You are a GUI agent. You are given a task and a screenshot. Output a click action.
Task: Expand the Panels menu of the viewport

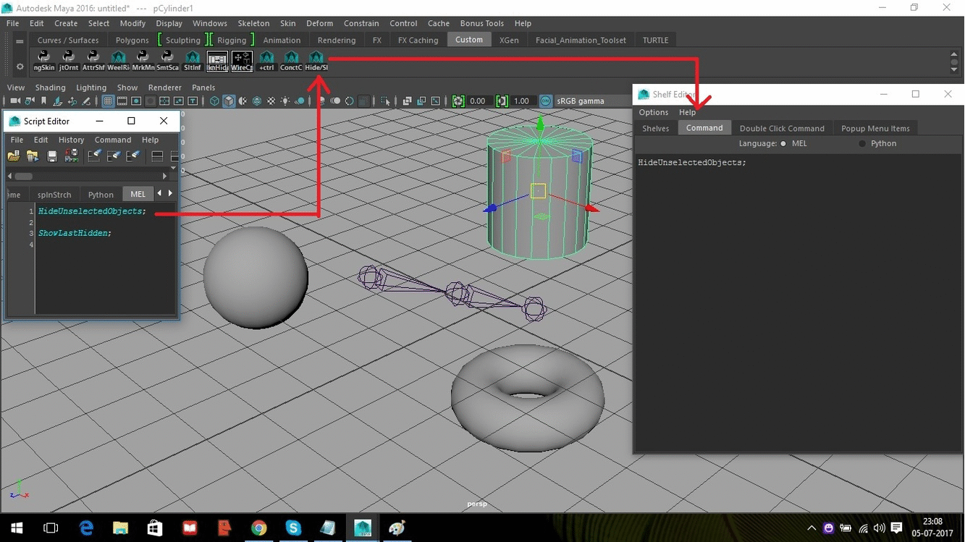pos(203,87)
